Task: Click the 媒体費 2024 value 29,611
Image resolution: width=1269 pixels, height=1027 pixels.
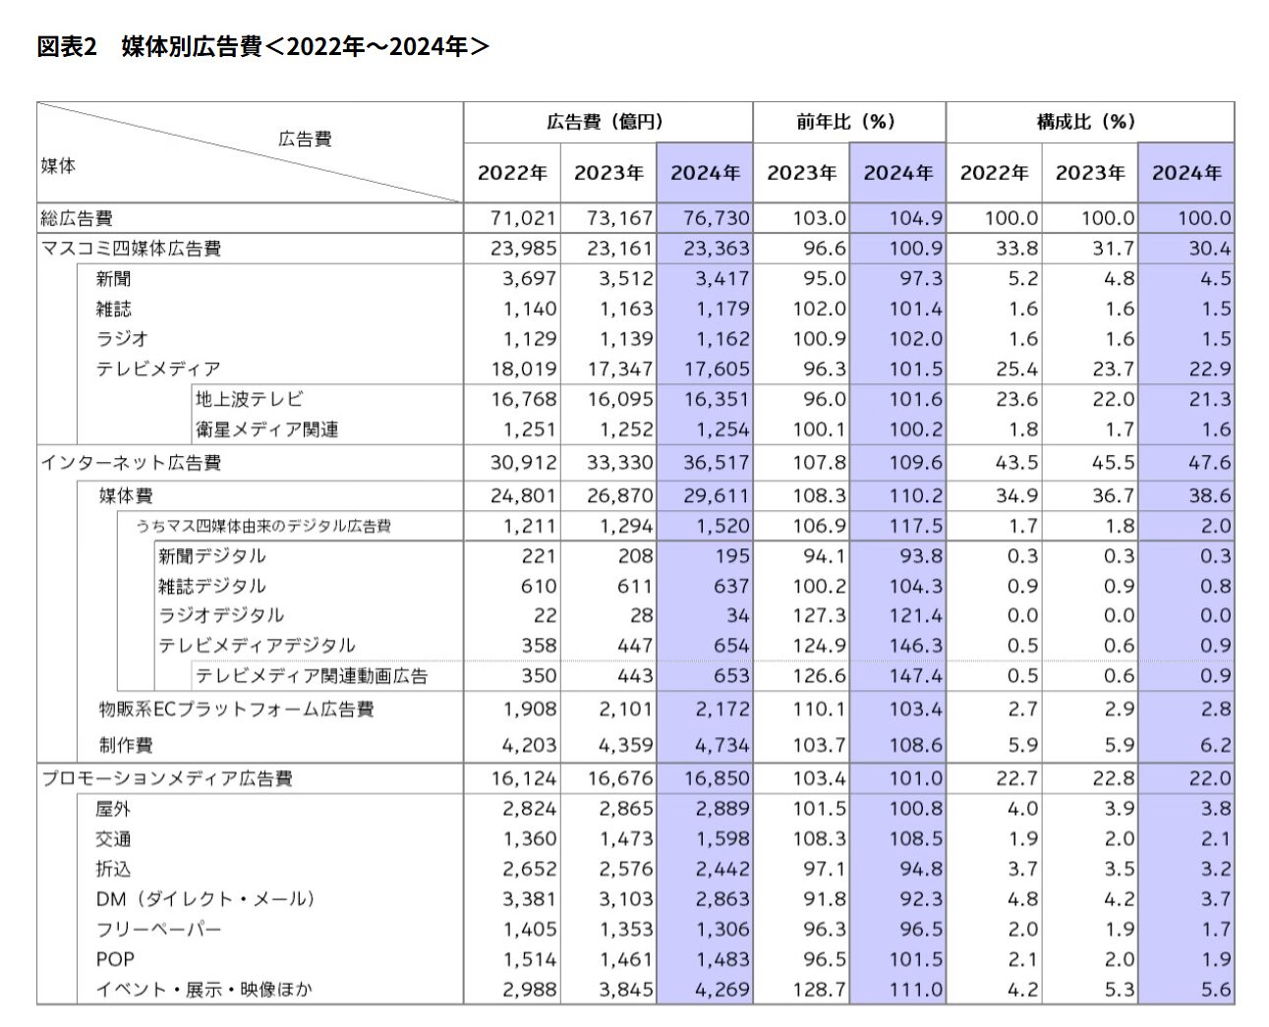Action: point(717,496)
